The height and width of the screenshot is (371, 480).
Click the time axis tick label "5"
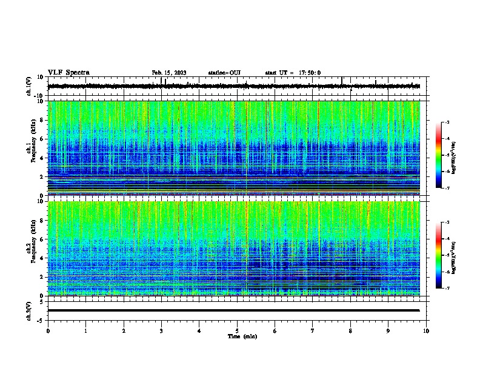coord(237,331)
